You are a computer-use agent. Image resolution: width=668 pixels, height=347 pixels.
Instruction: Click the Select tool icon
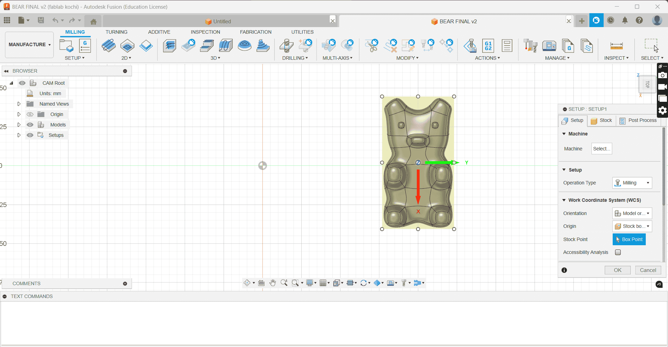(651, 46)
